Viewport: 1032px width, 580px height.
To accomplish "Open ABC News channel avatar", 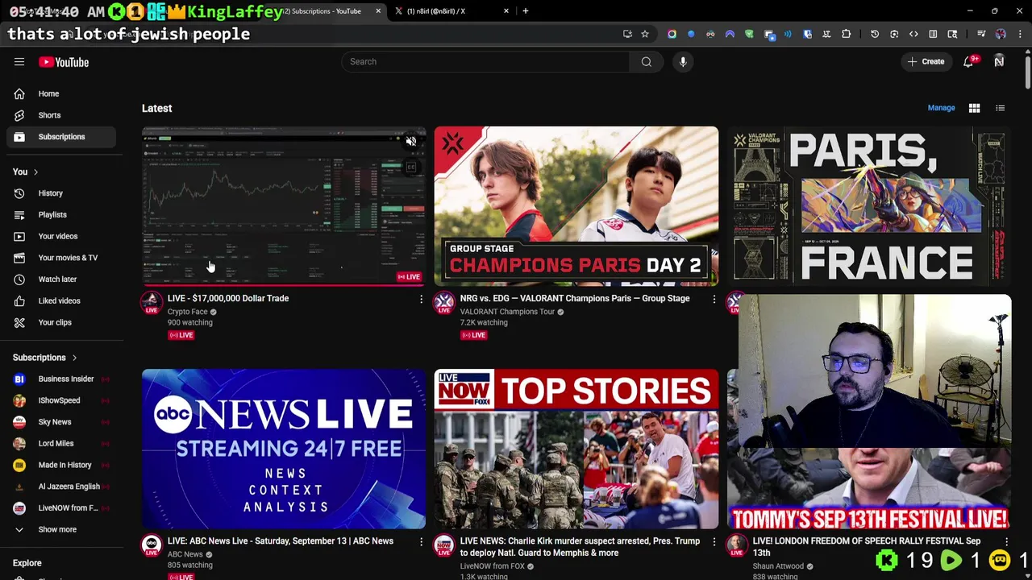I will (152, 545).
